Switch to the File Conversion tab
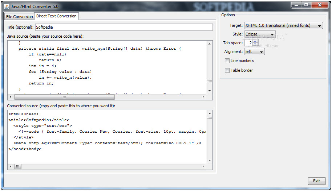 (x=19, y=17)
